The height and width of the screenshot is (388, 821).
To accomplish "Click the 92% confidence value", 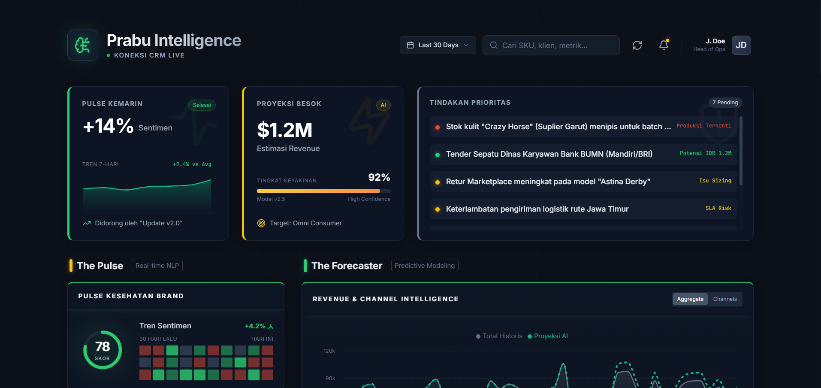I will [x=379, y=178].
